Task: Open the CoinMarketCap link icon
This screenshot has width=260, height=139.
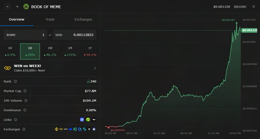Action: point(82,120)
